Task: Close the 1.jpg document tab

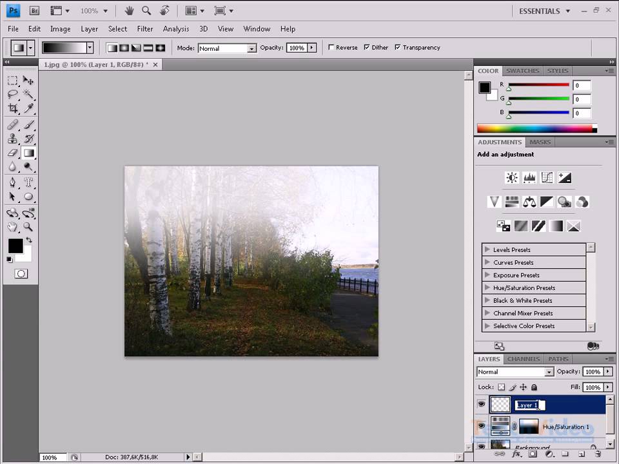Action: [x=155, y=64]
